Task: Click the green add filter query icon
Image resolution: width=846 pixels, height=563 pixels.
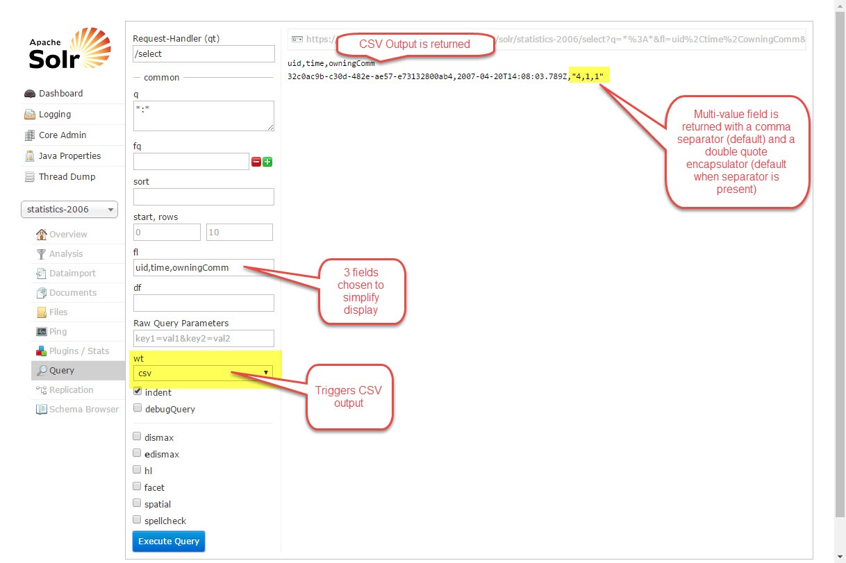Action: pos(267,162)
